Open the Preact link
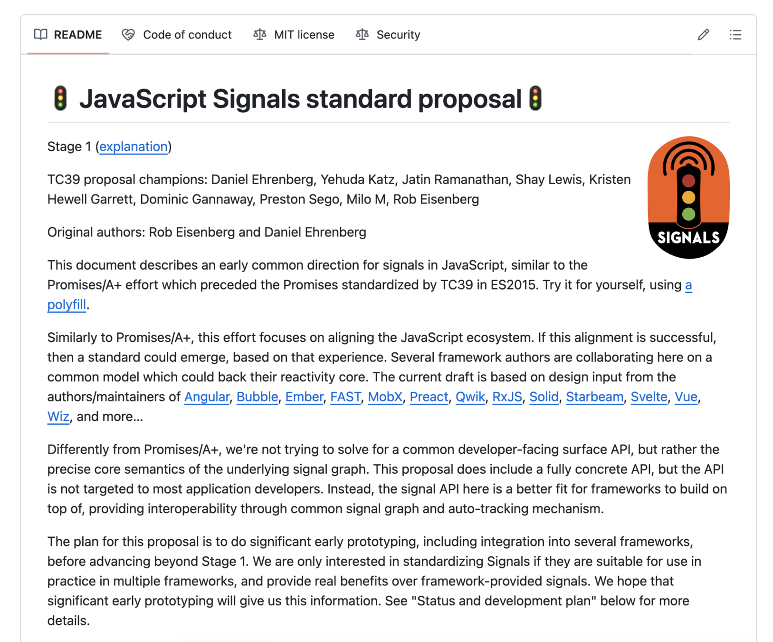 tap(429, 397)
